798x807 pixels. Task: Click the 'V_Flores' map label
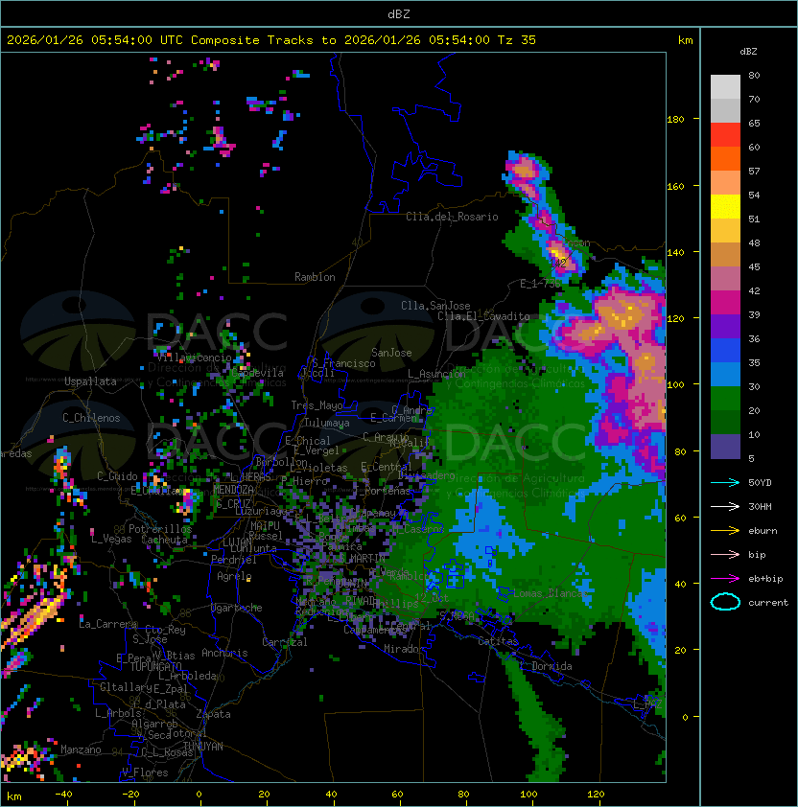[145, 773]
